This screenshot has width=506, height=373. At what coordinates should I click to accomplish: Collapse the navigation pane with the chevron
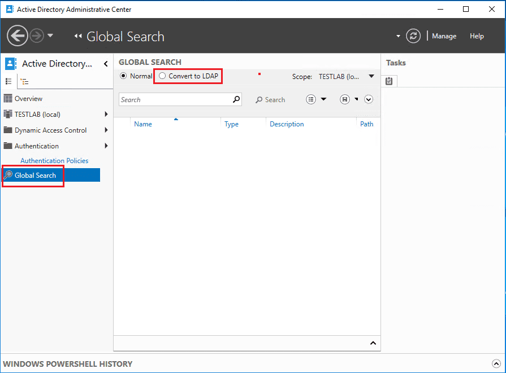106,64
